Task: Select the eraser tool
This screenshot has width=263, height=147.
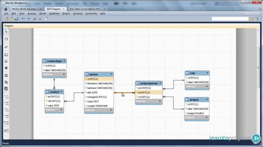Action: (x=6, y=47)
